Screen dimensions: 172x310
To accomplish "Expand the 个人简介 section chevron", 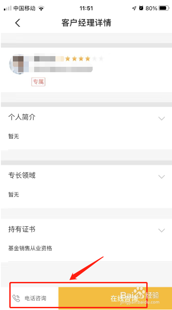I will pos(161,118).
